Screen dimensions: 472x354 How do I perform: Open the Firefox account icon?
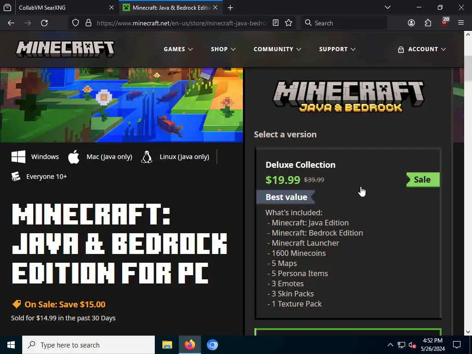click(x=411, y=23)
